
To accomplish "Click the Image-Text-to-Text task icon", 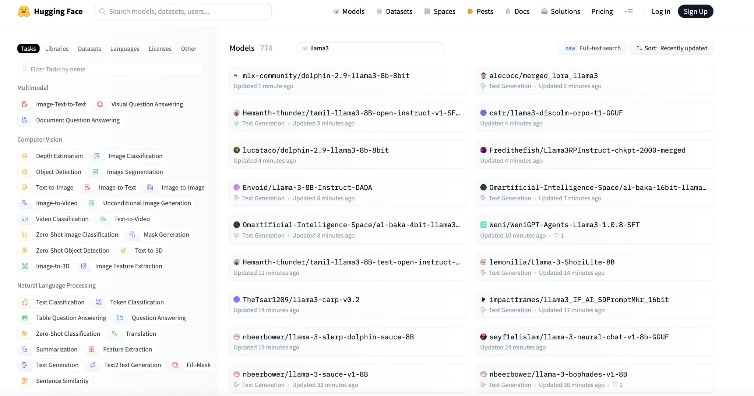I will pyautogui.click(x=25, y=104).
